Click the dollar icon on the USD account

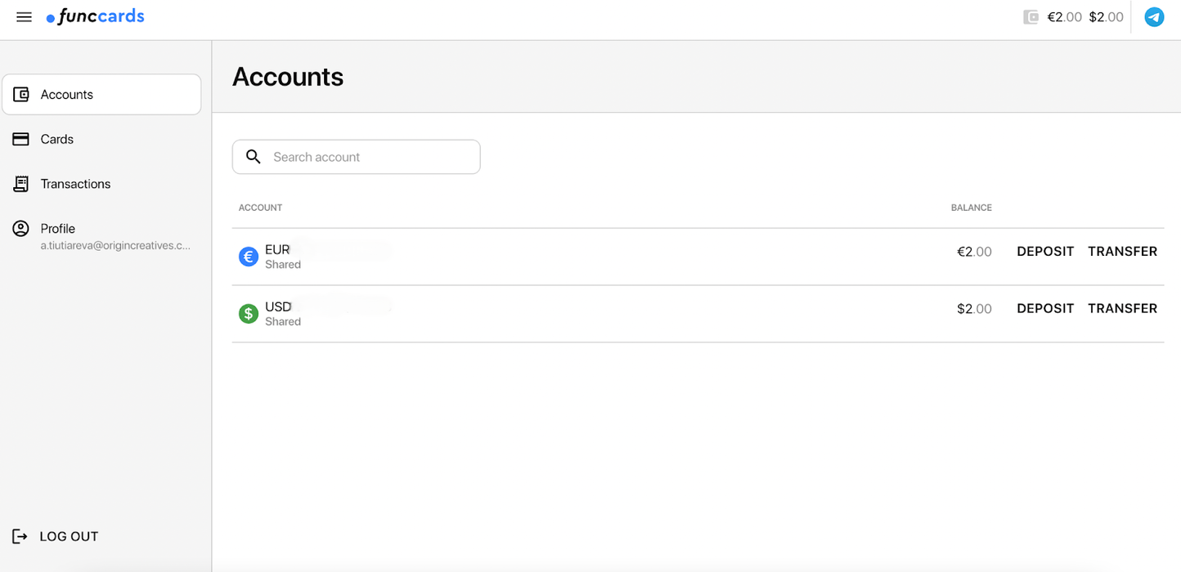[x=249, y=313]
